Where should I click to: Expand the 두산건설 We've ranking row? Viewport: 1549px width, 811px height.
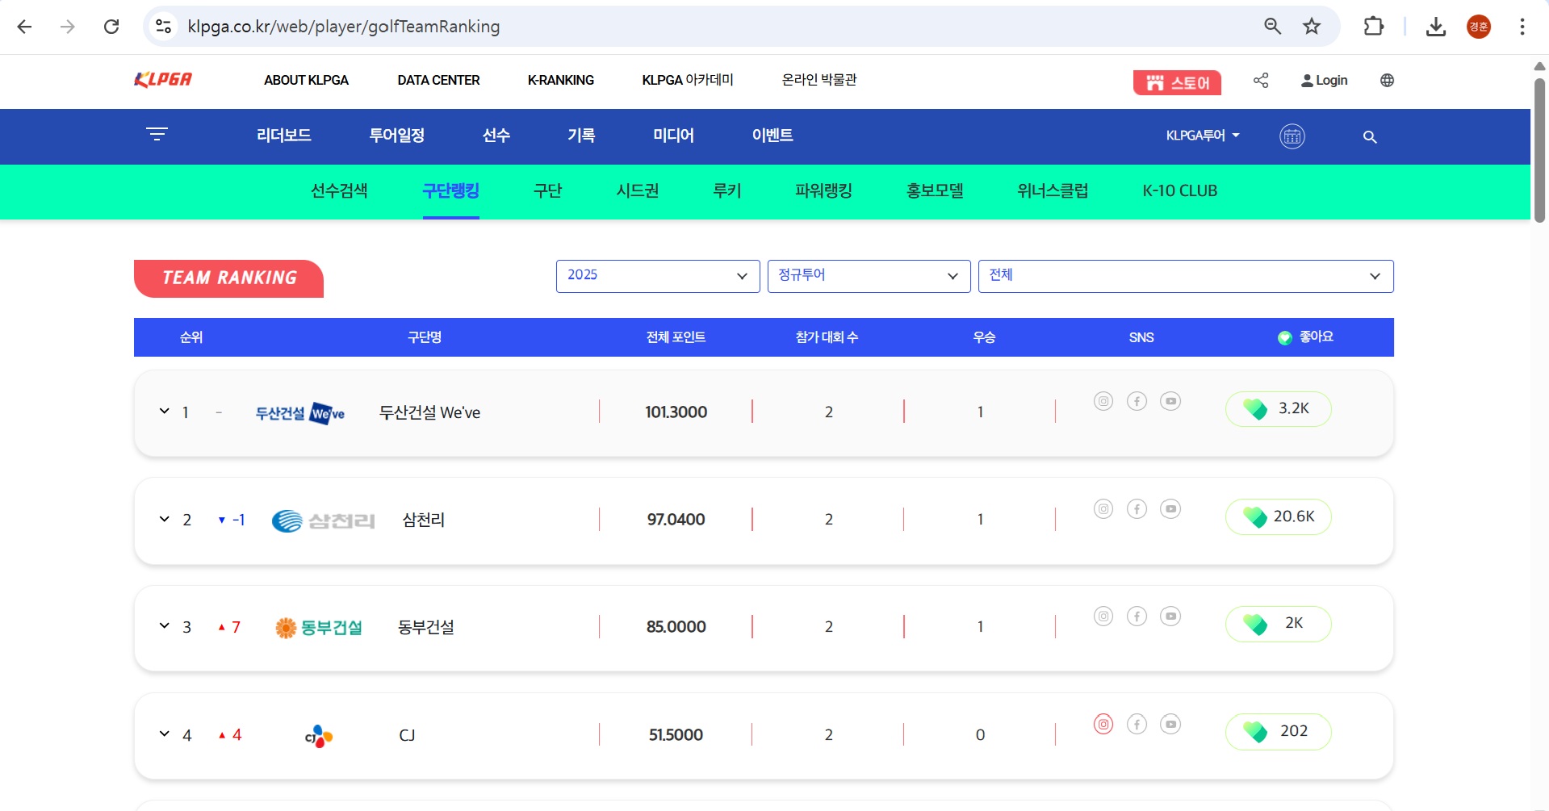[163, 412]
